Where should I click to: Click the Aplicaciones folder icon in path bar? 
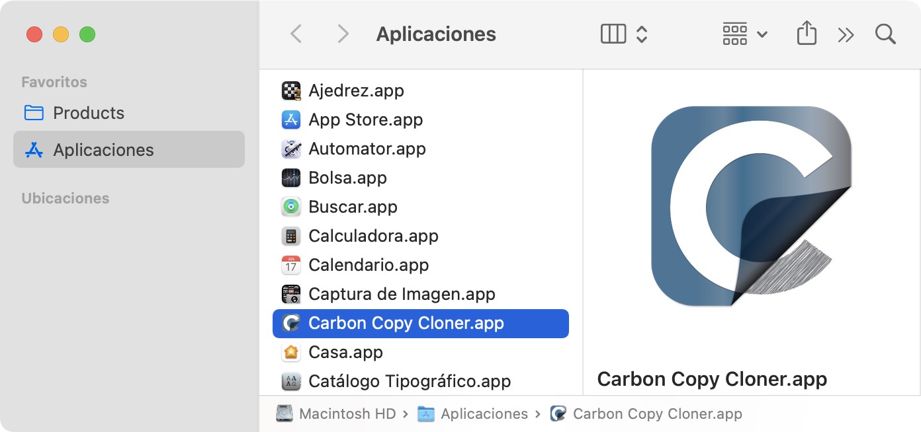[426, 414]
